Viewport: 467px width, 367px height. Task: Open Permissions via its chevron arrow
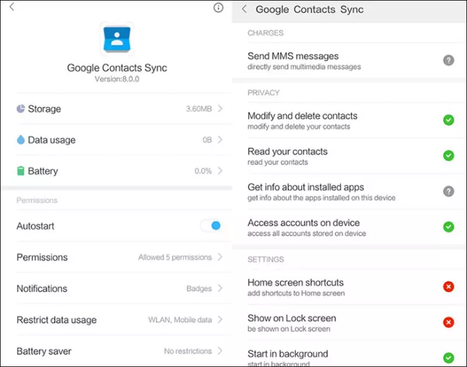click(220, 257)
